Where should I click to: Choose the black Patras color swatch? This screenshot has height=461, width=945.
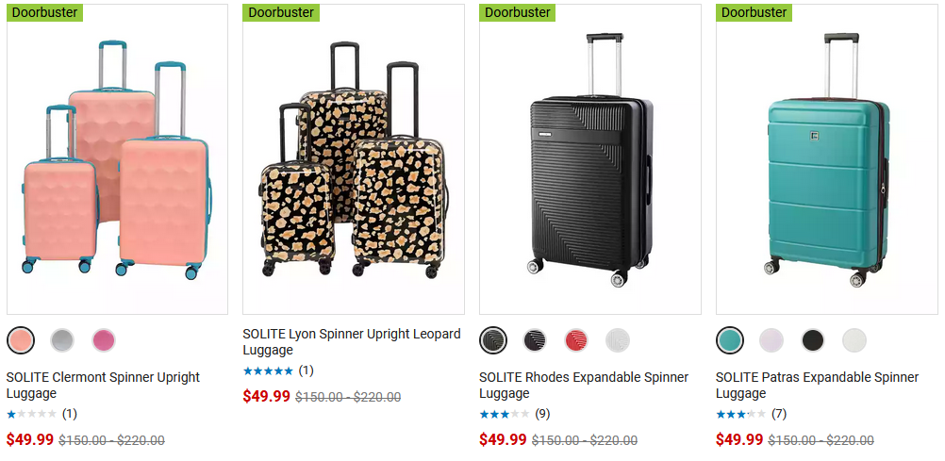tap(813, 339)
